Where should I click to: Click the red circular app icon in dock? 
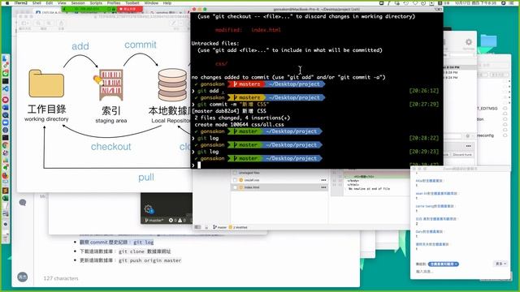click(6, 100)
